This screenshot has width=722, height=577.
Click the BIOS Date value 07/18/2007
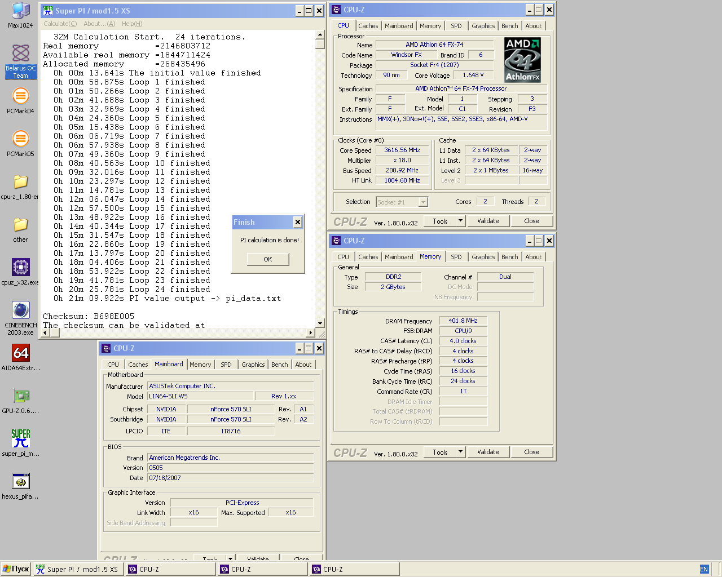(x=230, y=478)
